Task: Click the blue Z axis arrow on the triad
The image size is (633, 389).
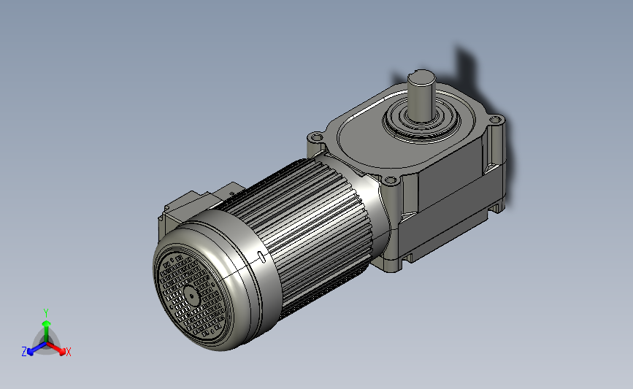Action: click(37, 349)
